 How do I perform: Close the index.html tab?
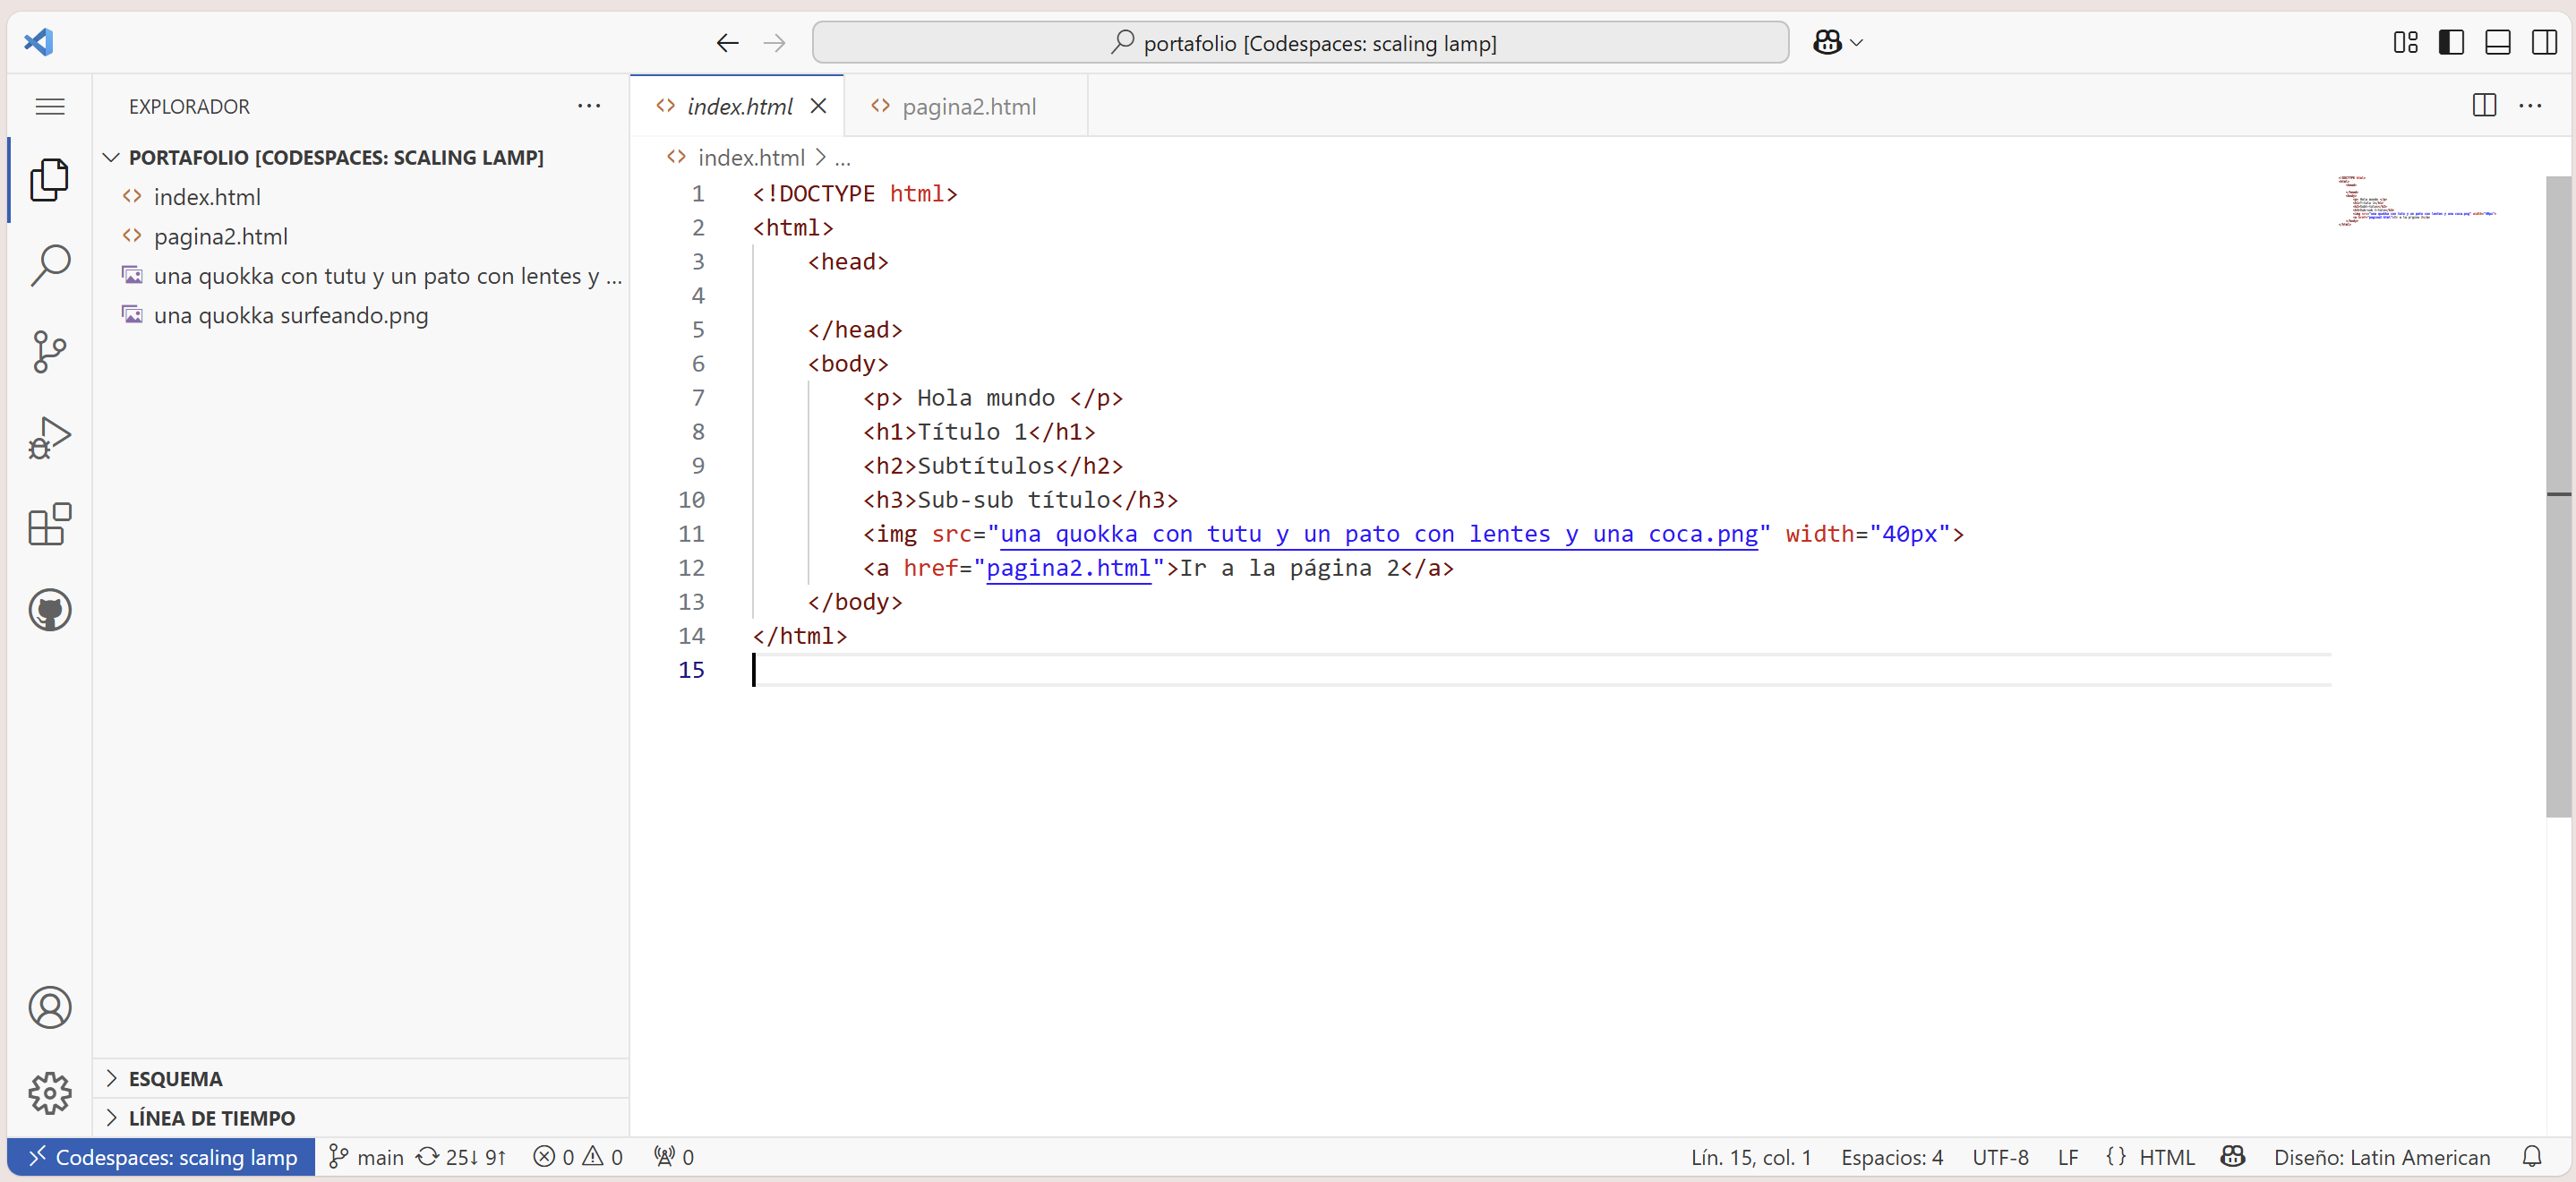(818, 106)
